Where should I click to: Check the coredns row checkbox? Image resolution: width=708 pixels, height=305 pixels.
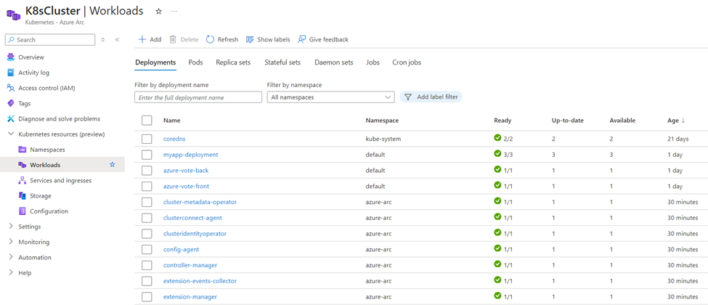tap(147, 139)
